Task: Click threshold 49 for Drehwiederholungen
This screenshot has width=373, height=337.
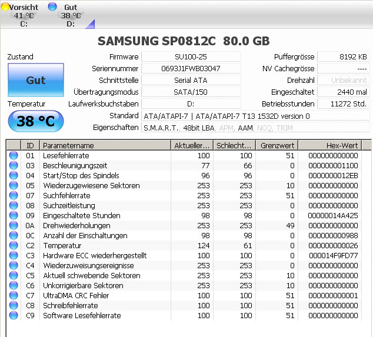Action: 290,225
